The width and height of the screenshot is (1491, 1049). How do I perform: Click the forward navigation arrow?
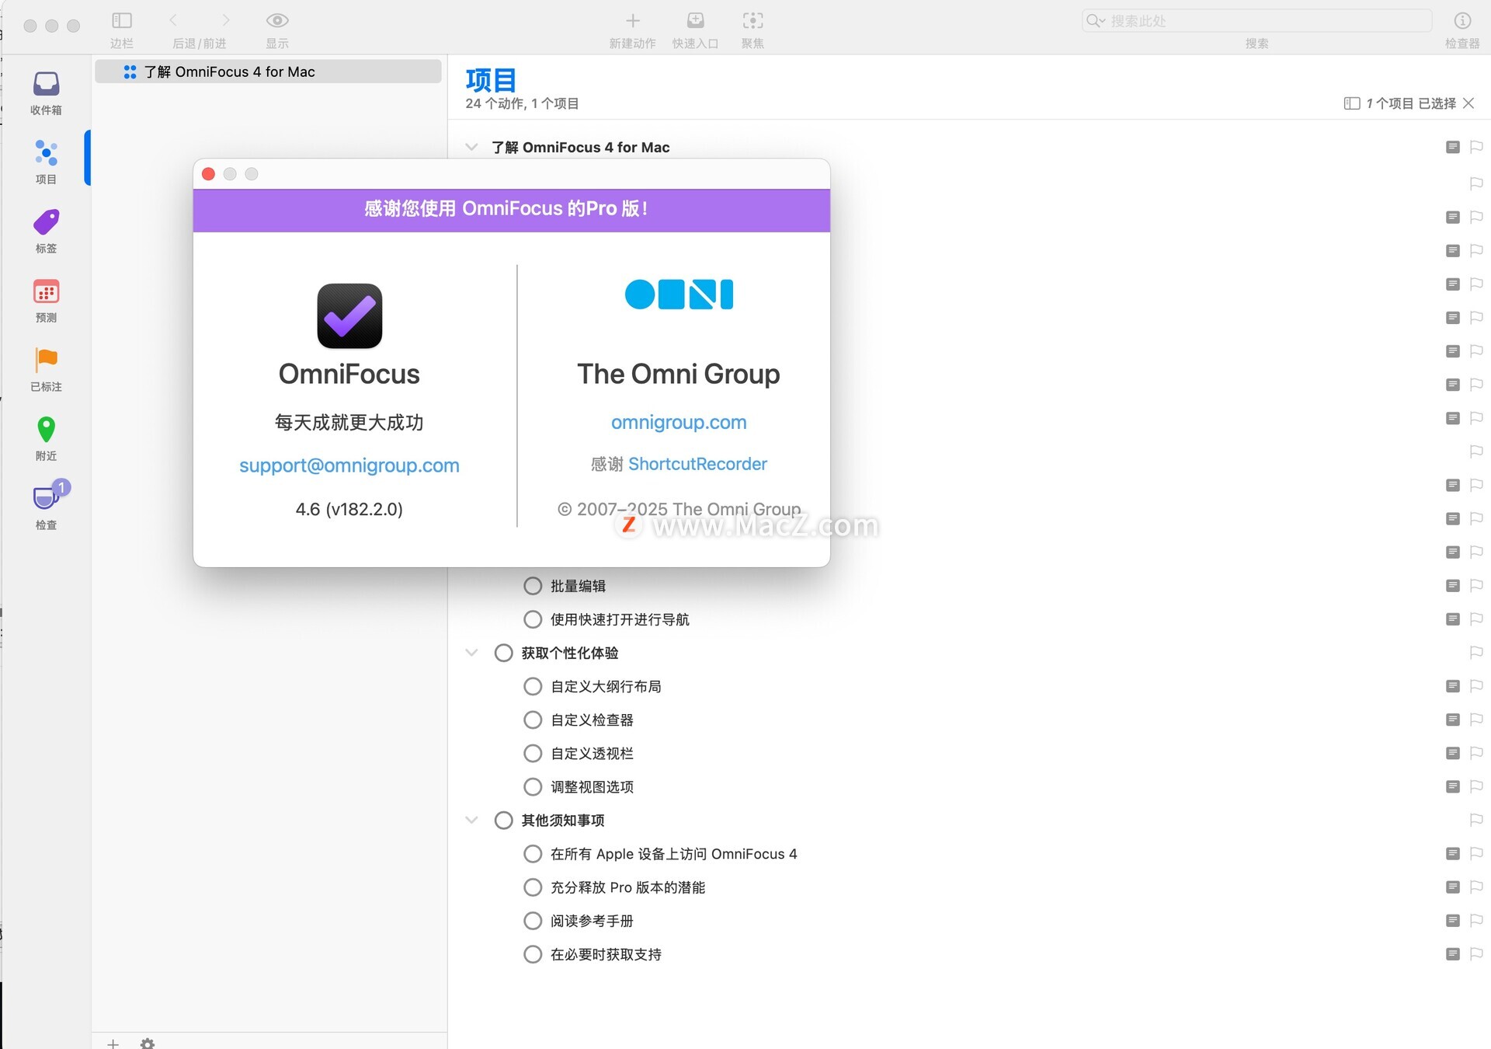click(x=226, y=20)
